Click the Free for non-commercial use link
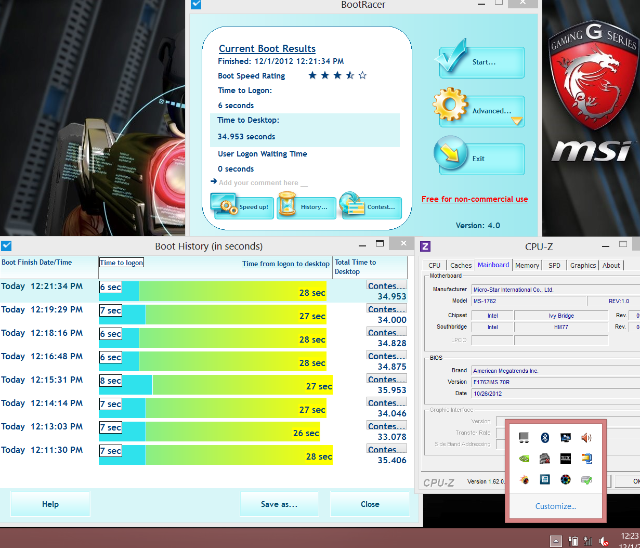Image resolution: width=640 pixels, height=548 pixels. coord(474,199)
